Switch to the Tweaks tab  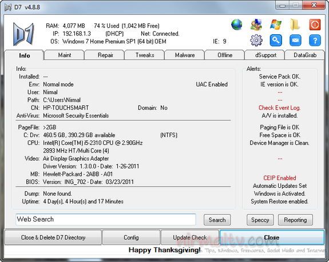pyautogui.click(x=145, y=55)
